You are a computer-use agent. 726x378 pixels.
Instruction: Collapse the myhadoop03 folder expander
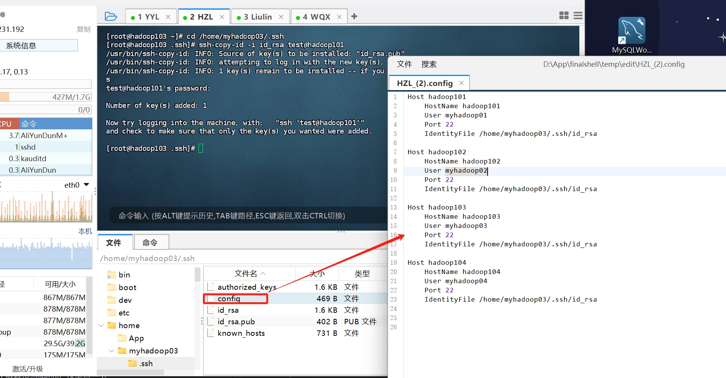[x=111, y=351]
